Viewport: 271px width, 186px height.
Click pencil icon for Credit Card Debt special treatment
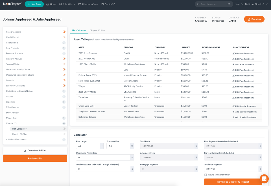[x=234, y=106]
